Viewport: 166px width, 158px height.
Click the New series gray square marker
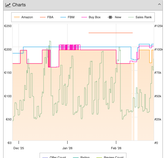point(110,17)
